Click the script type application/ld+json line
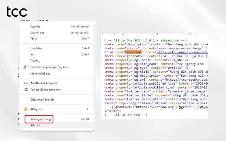Screen dimensions: 226x141 [156, 103]
